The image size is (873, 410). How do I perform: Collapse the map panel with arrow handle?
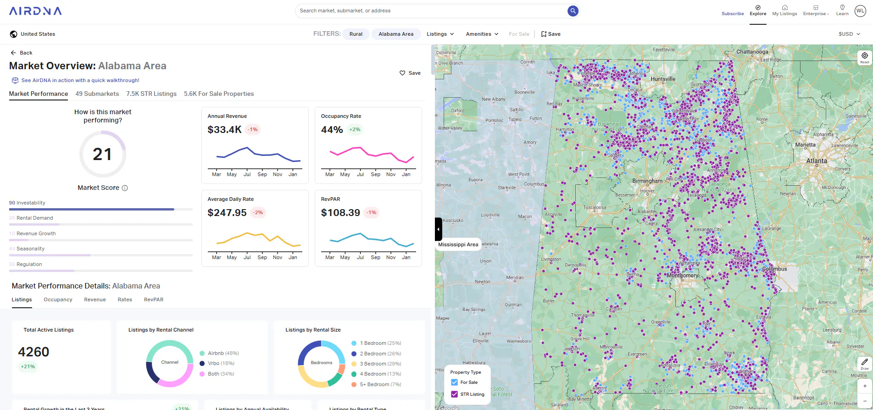pos(439,229)
